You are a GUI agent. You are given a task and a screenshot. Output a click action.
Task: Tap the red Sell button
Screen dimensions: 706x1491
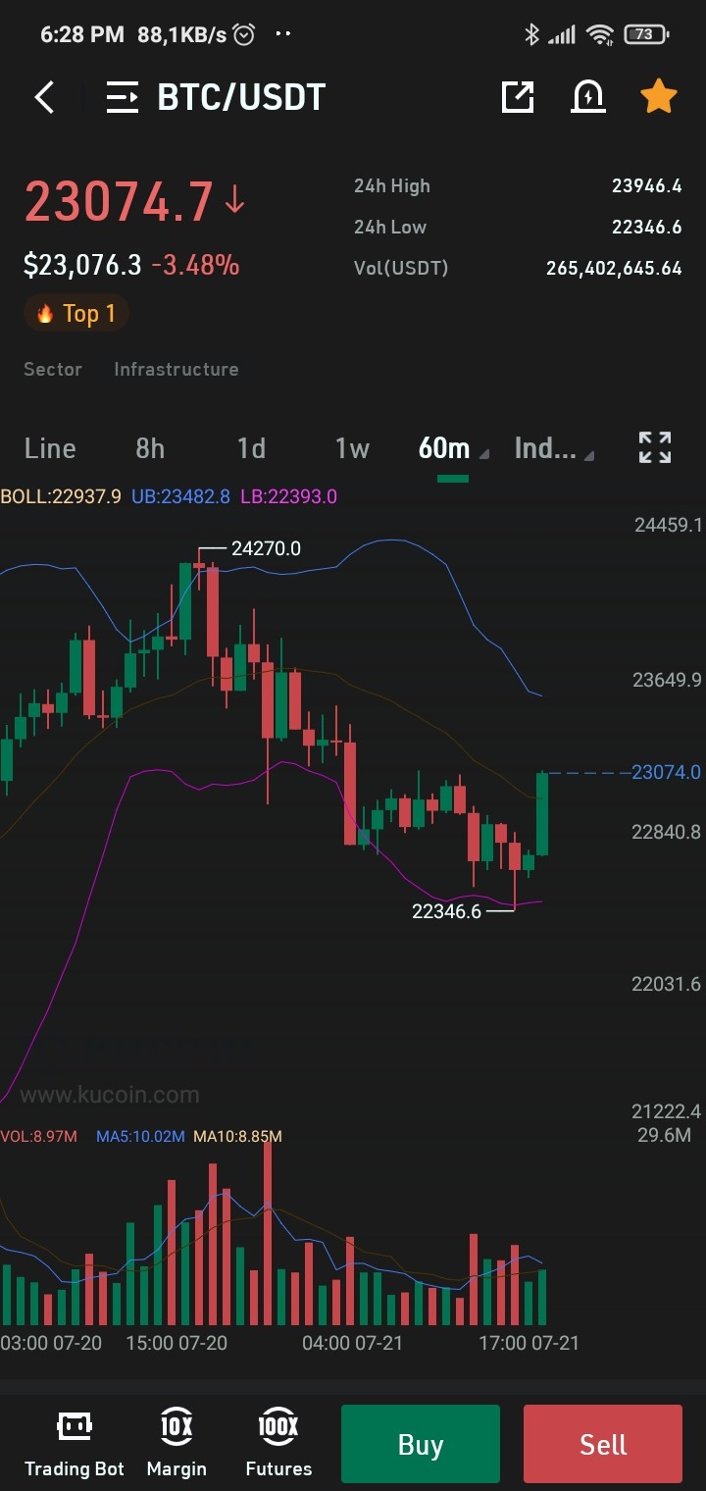pyautogui.click(x=603, y=1444)
